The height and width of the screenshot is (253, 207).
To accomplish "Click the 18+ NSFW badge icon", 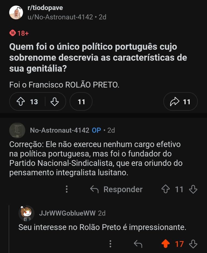I will coord(13,33).
